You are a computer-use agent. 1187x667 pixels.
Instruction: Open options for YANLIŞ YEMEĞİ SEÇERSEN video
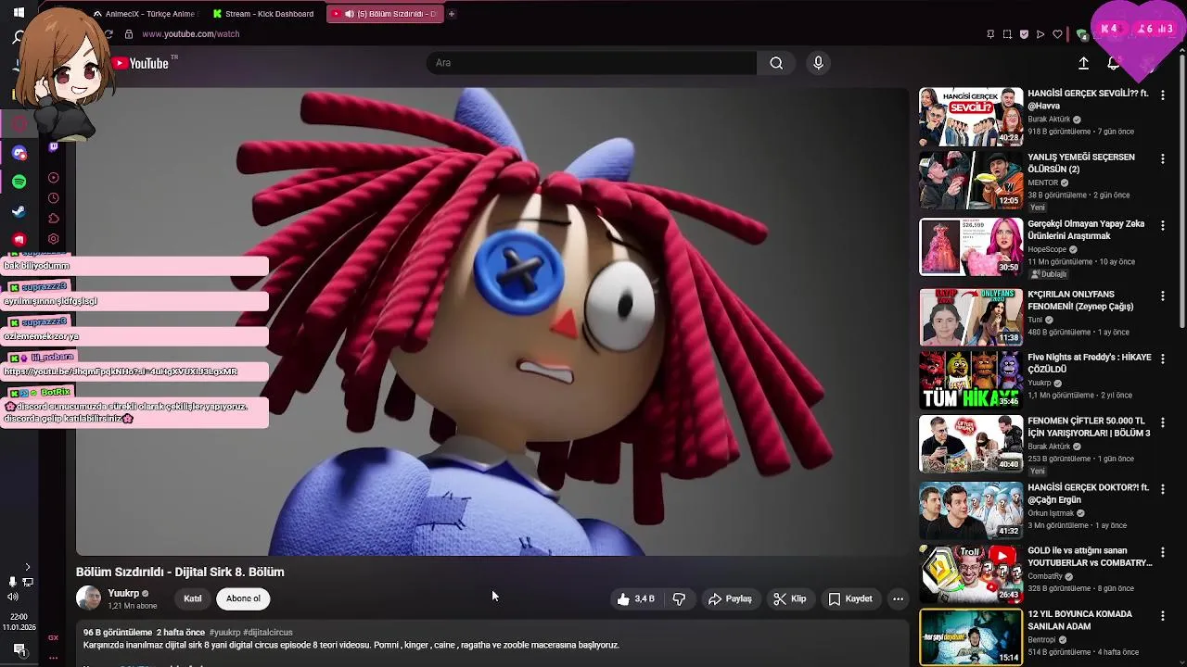(x=1162, y=159)
